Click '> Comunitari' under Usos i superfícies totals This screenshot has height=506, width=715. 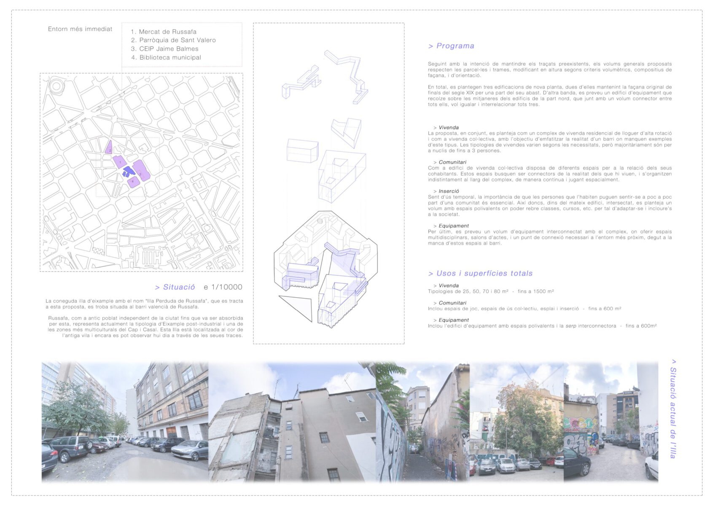pos(450,303)
